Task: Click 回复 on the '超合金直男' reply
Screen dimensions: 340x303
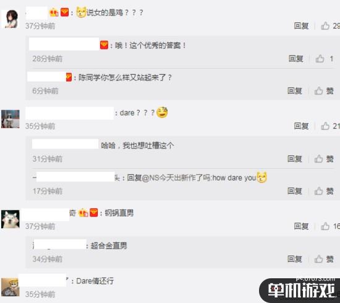Action: (x=295, y=258)
